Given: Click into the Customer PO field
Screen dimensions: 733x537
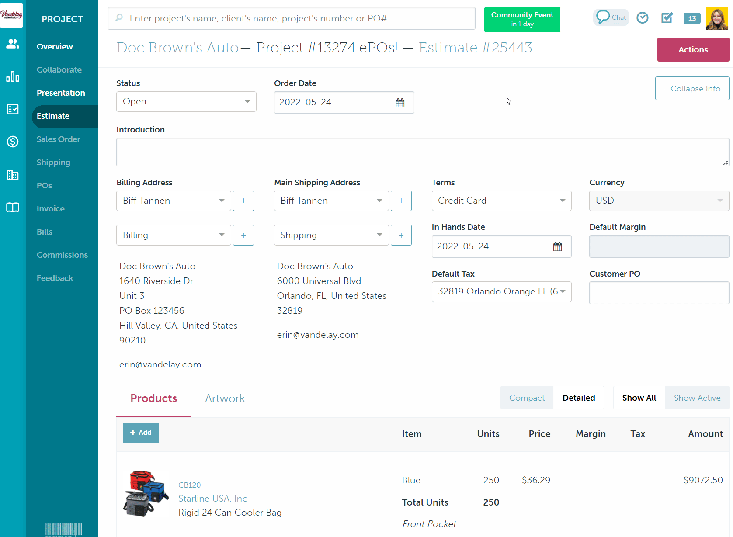Looking at the screenshot, I should (x=659, y=293).
